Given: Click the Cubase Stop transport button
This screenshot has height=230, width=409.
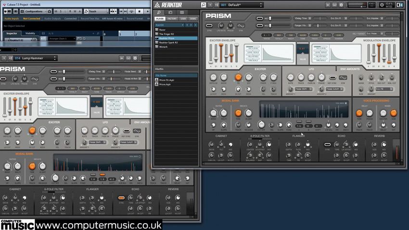Looking at the screenshot, I should [140, 12].
